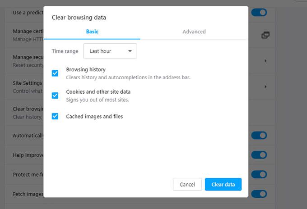Click the external link icon for Manage certificates
Screen dimensions: 307x209
[x=265, y=35]
